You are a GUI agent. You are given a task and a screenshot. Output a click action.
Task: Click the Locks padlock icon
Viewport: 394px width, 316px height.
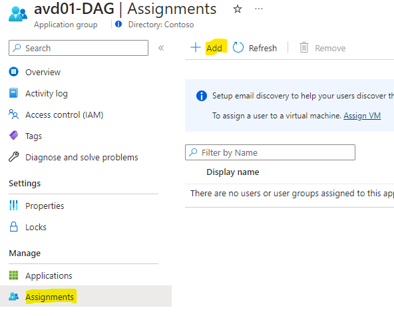[13, 227]
